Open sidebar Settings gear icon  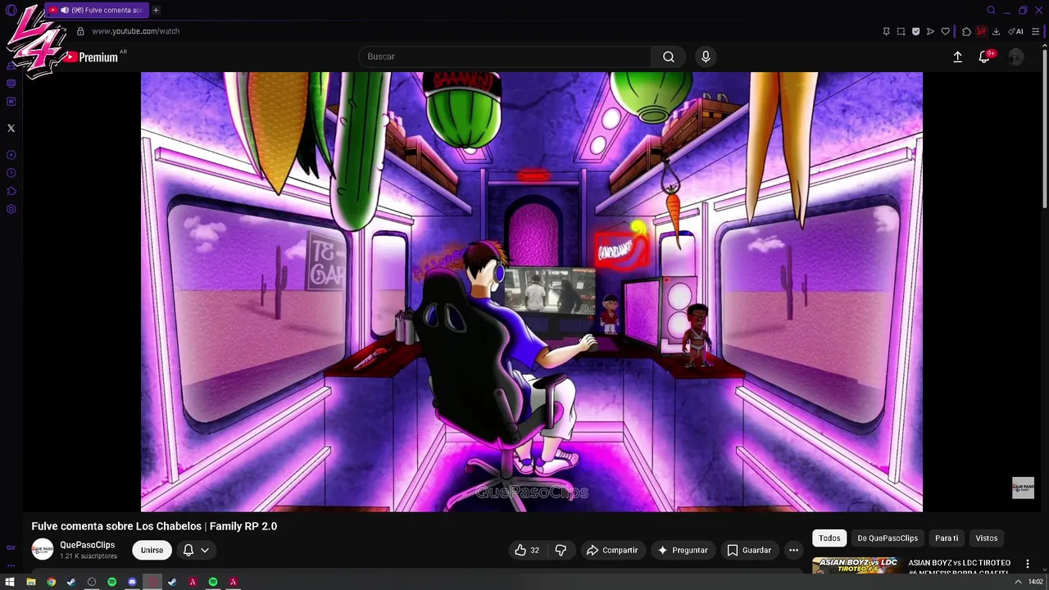11,209
